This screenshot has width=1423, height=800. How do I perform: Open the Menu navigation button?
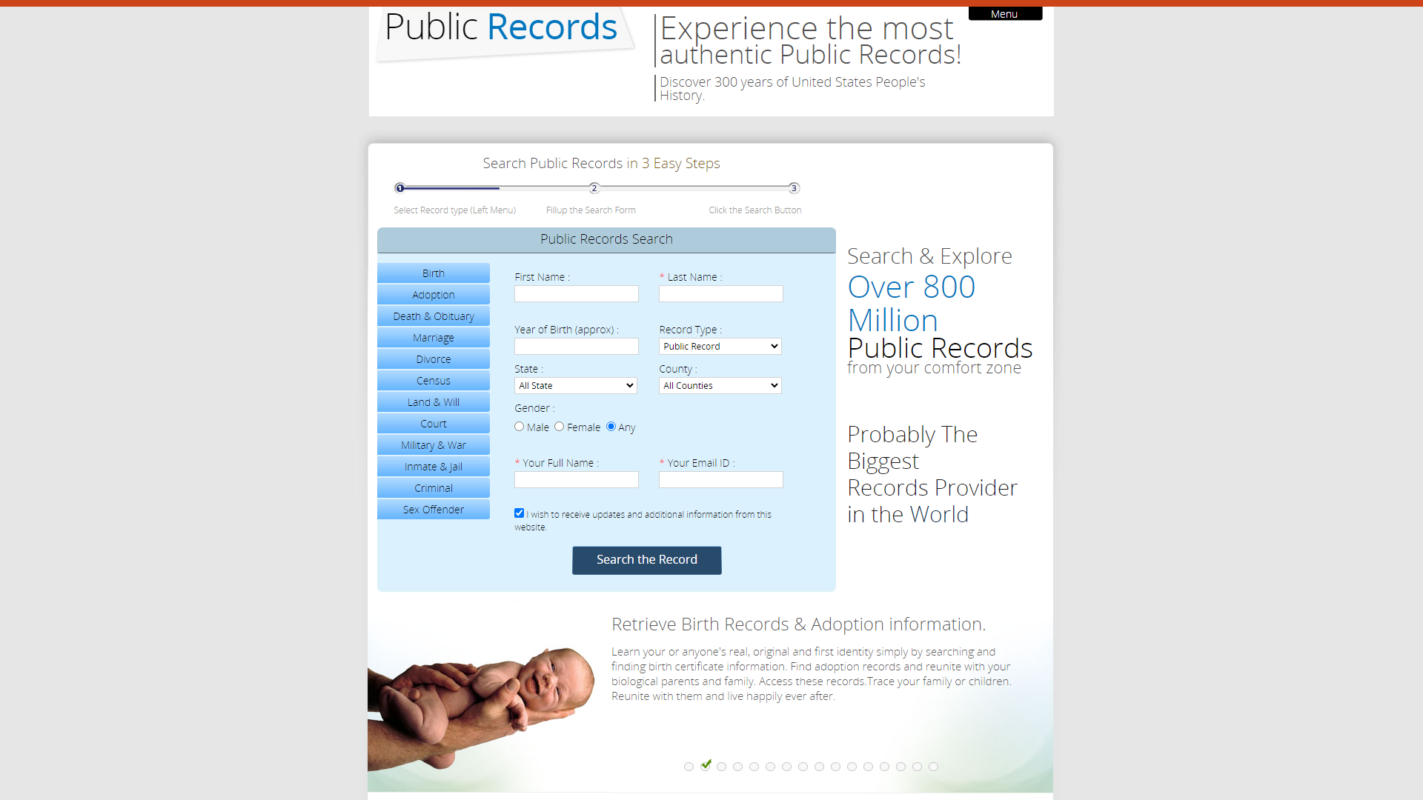[x=1005, y=13]
